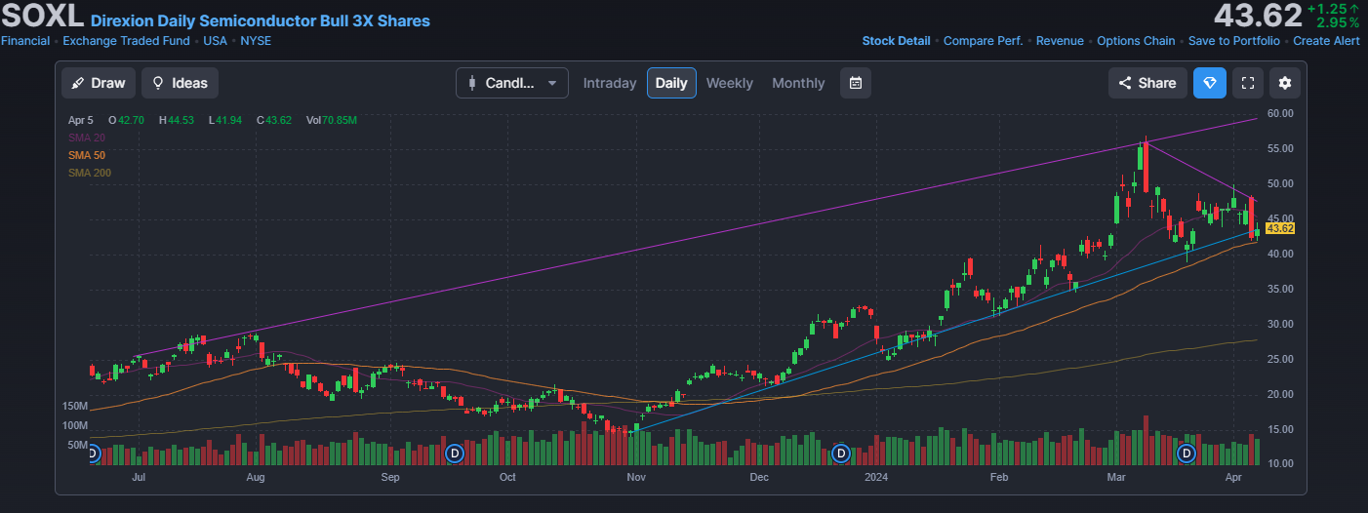Expand the Candlestick chart type dropdown
Image resolution: width=1368 pixels, height=513 pixels.
(x=512, y=83)
